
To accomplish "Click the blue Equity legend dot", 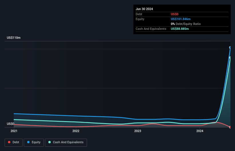I will (28, 142).
